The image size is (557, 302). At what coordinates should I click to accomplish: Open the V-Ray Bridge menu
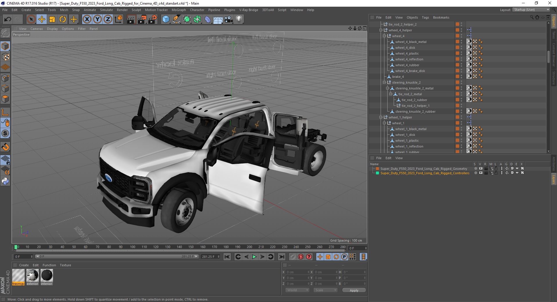pos(249,10)
